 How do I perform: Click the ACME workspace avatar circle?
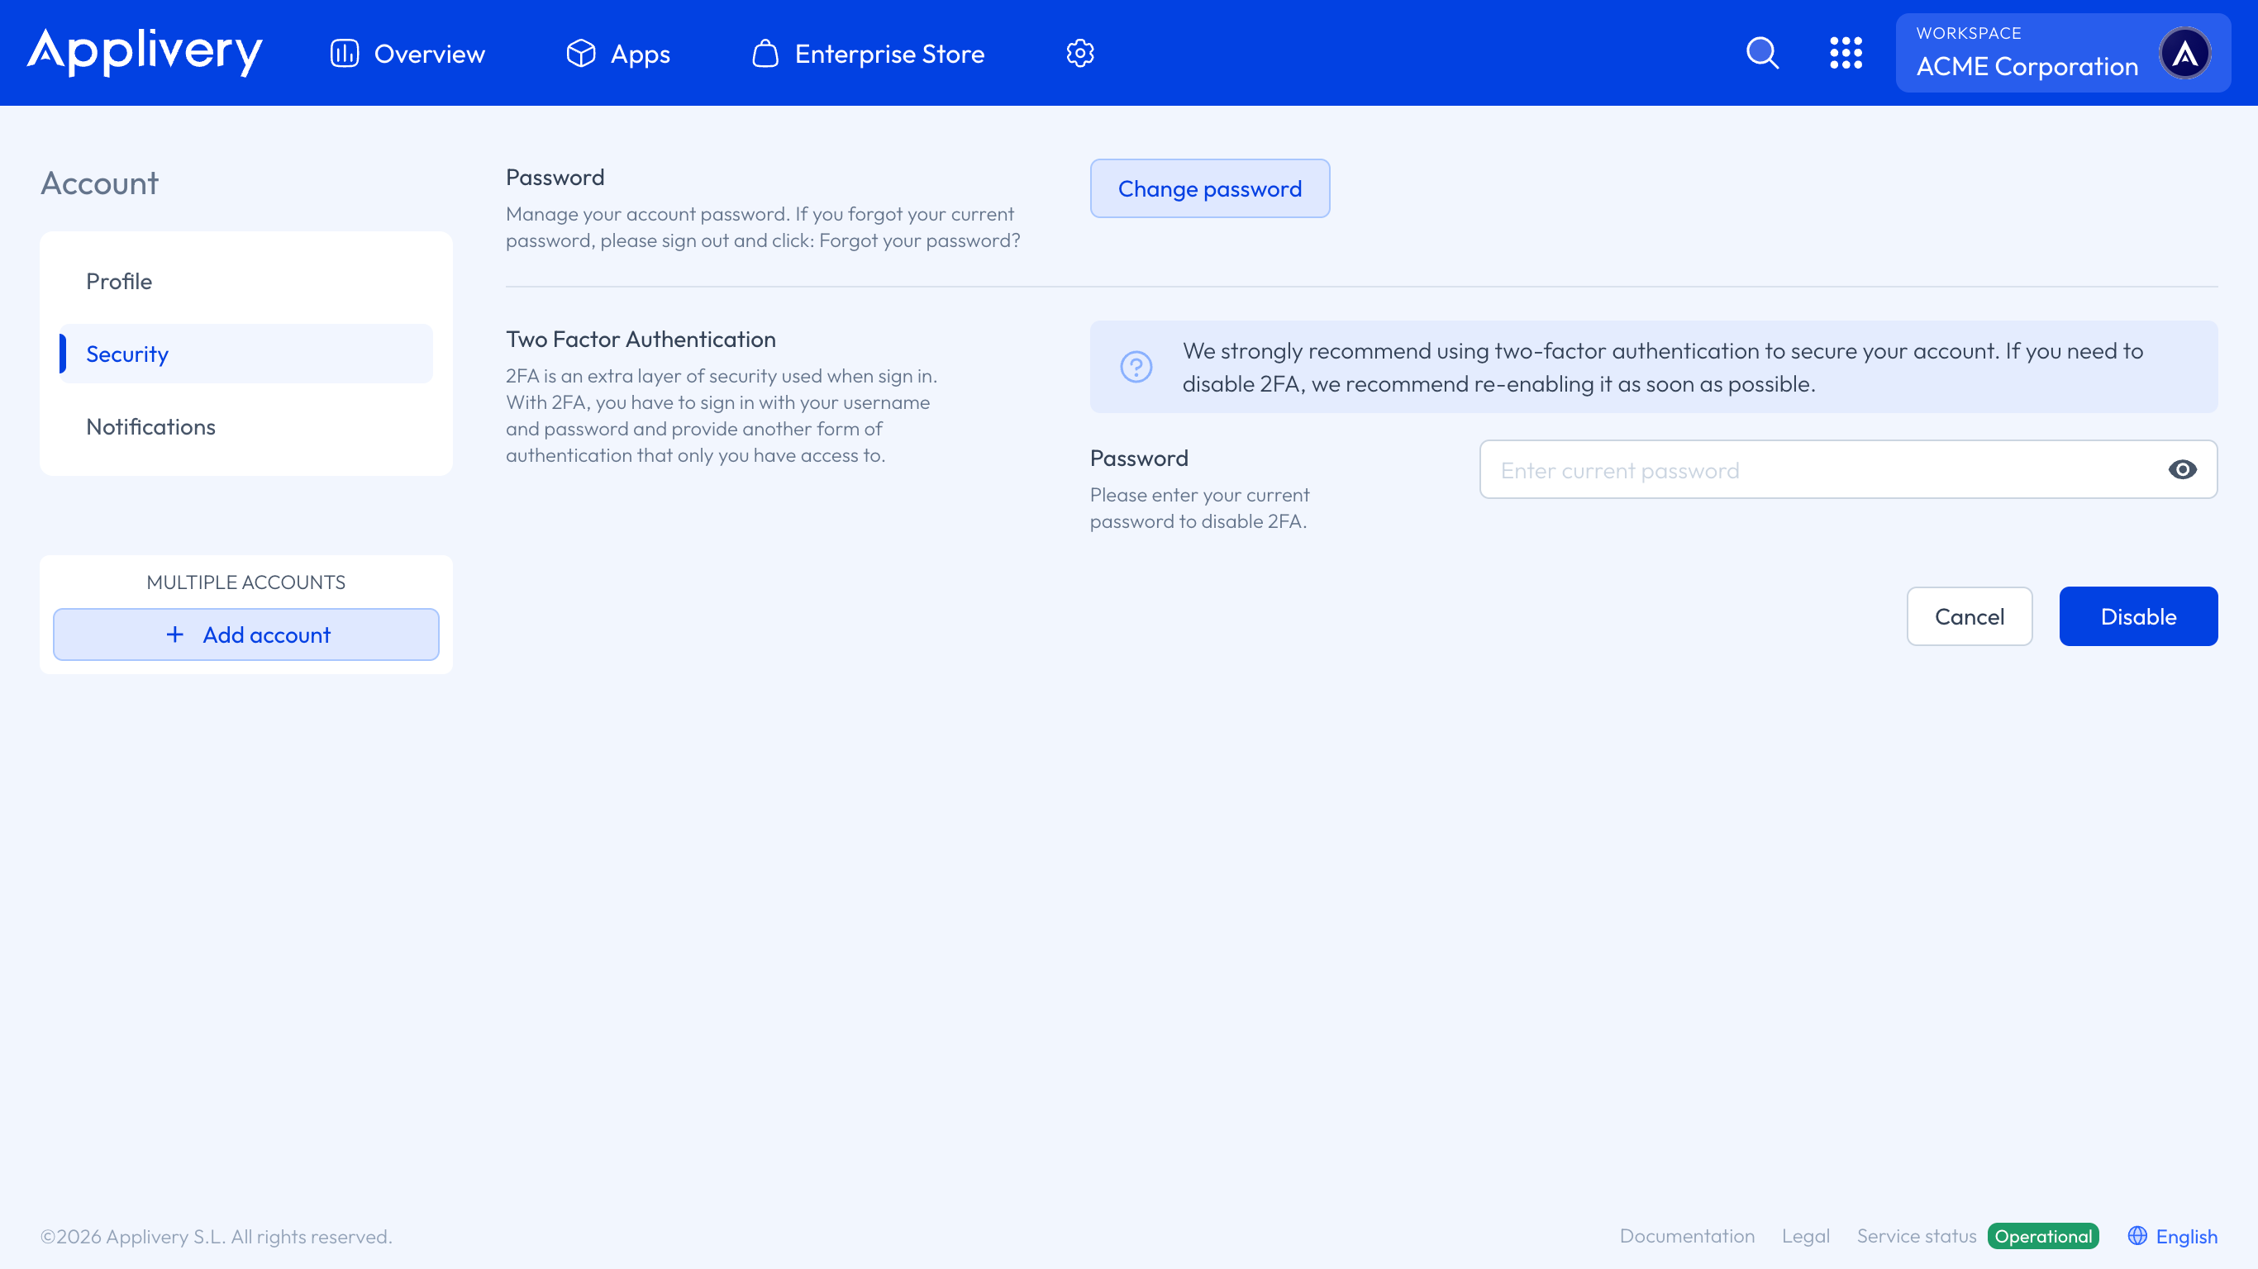(2186, 53)
